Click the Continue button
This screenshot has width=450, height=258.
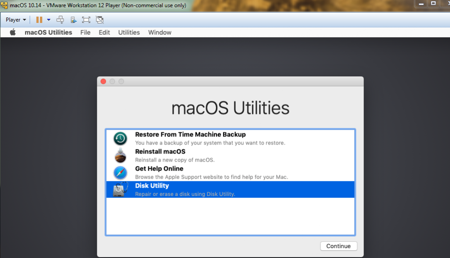[x=339, y=246]
